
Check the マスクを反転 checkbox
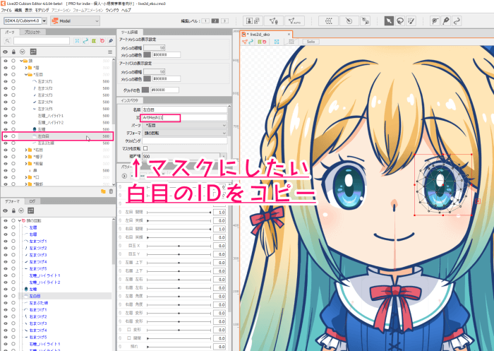pyautogui.click(x=145, y=148)
